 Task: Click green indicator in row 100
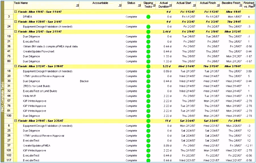point(148,116)
